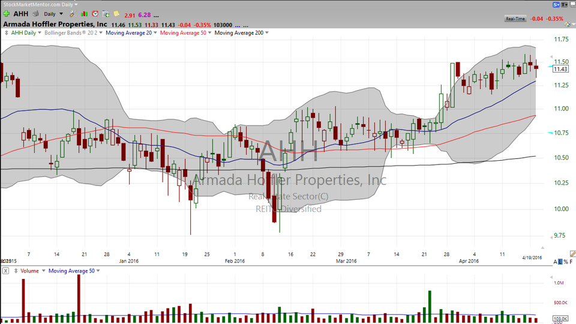Image resolution: width=576 pixels, height=324 pixels.
Task: Open the color palette icon near top right
Action: tap(568, 24)
